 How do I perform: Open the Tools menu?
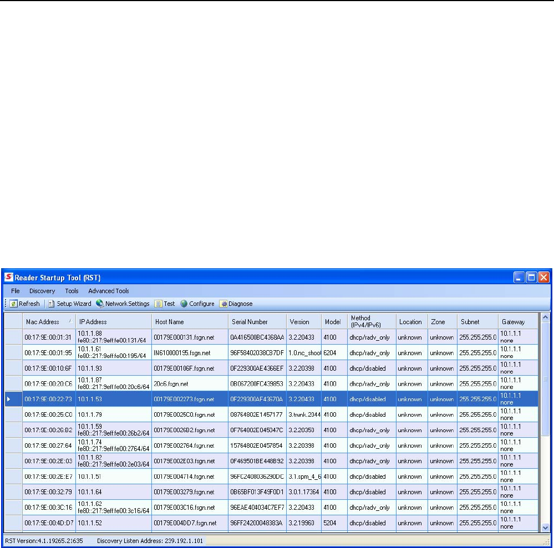72,291
